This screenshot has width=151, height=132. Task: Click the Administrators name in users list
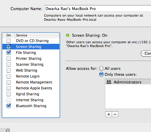tap(127, 82)
